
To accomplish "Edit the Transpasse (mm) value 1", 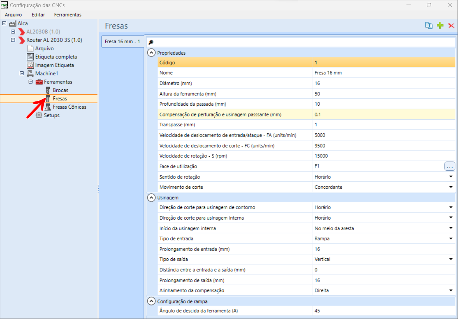I will 384,125.
